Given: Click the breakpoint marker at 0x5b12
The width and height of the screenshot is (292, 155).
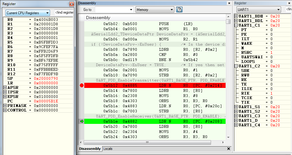Looking at the screenshot, I should point(82,86).
